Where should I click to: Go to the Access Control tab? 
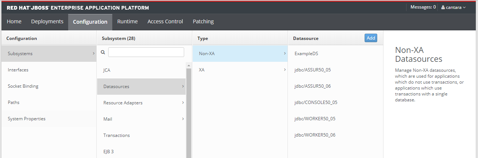(x=165, y=21)
